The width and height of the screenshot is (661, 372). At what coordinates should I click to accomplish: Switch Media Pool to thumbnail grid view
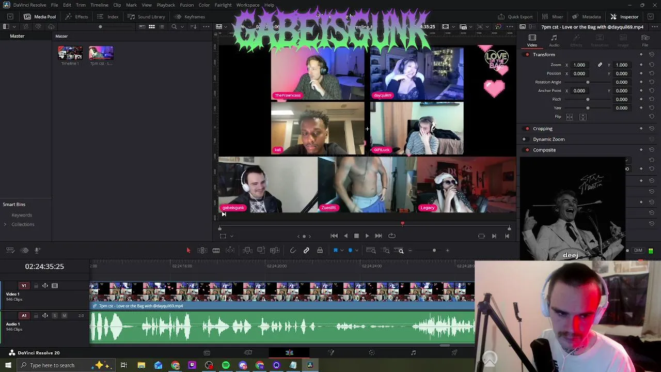tap(152, 26)
